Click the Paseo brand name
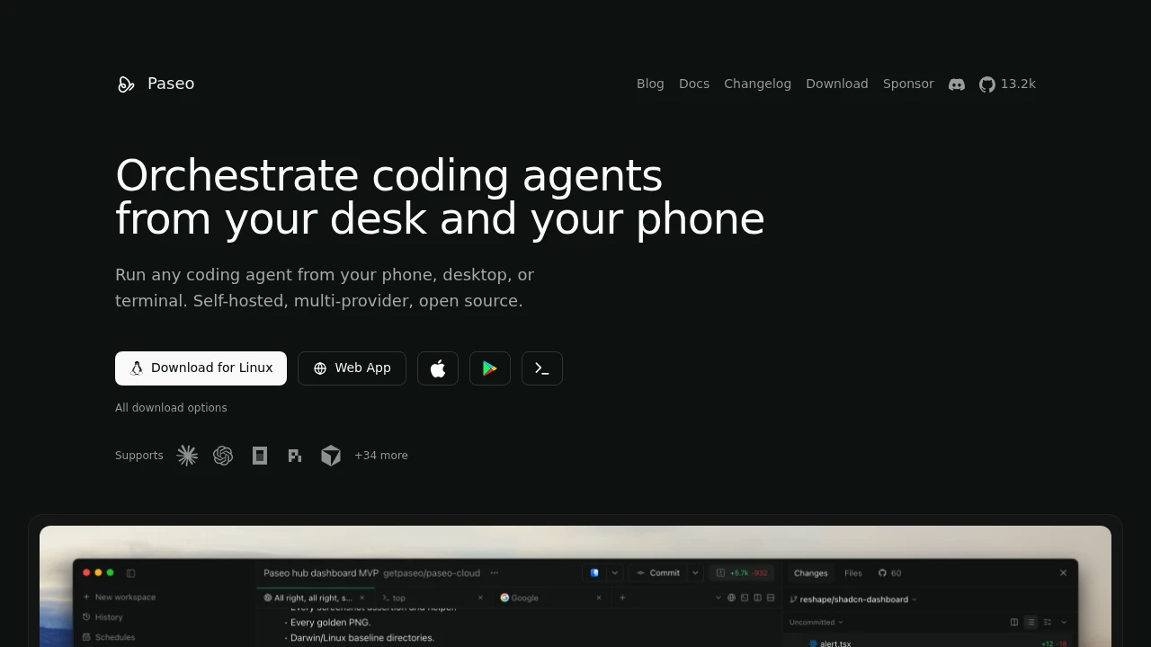This screenshot has width=1151, height=647. pos(171,84)
